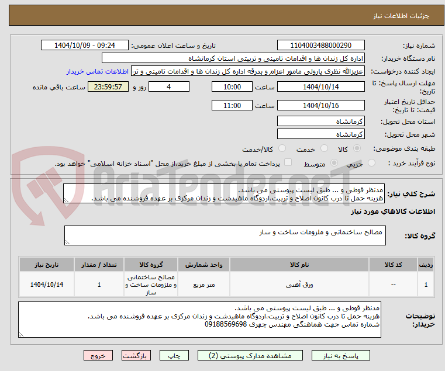
Task: Select the table date cell 1404/10/14
Action: [x=47, y=285]
